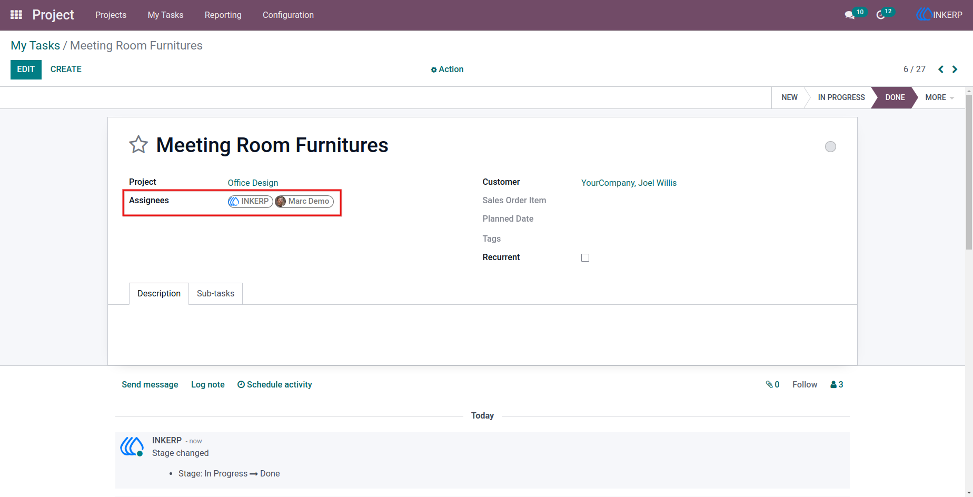Open the Office Design project link
The height and width of the screenshot is (497, 973).
[253, 183]
